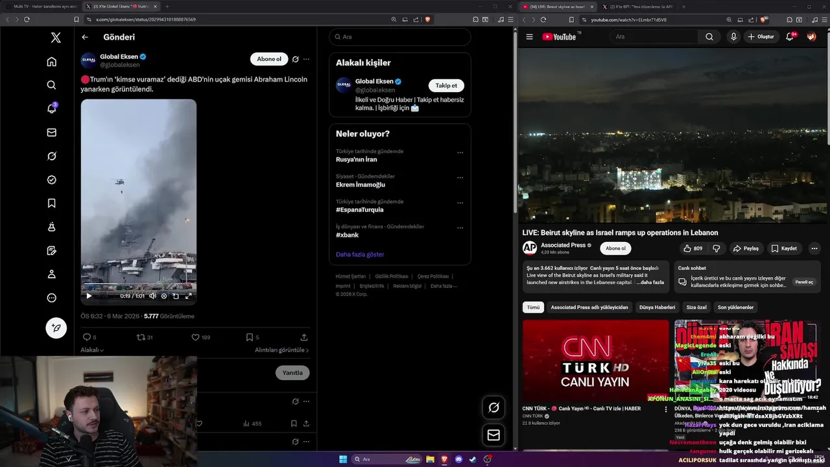This screenshot has height=467, width=830.
Task: Share the Global Eksen tweet
Action: [304, 337]
